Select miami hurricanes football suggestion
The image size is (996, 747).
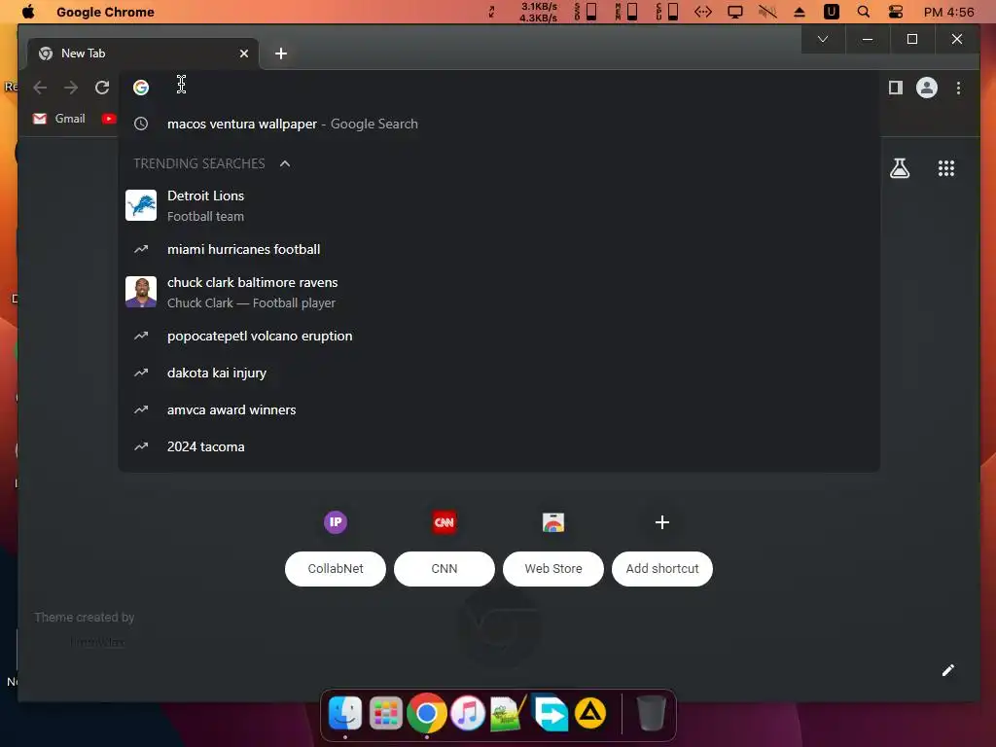(499, 250)
